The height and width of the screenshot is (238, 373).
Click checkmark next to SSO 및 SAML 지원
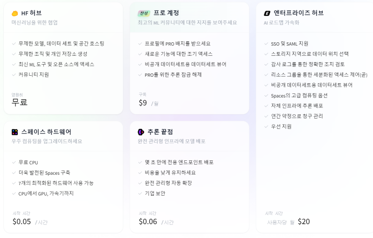[266, 44]
